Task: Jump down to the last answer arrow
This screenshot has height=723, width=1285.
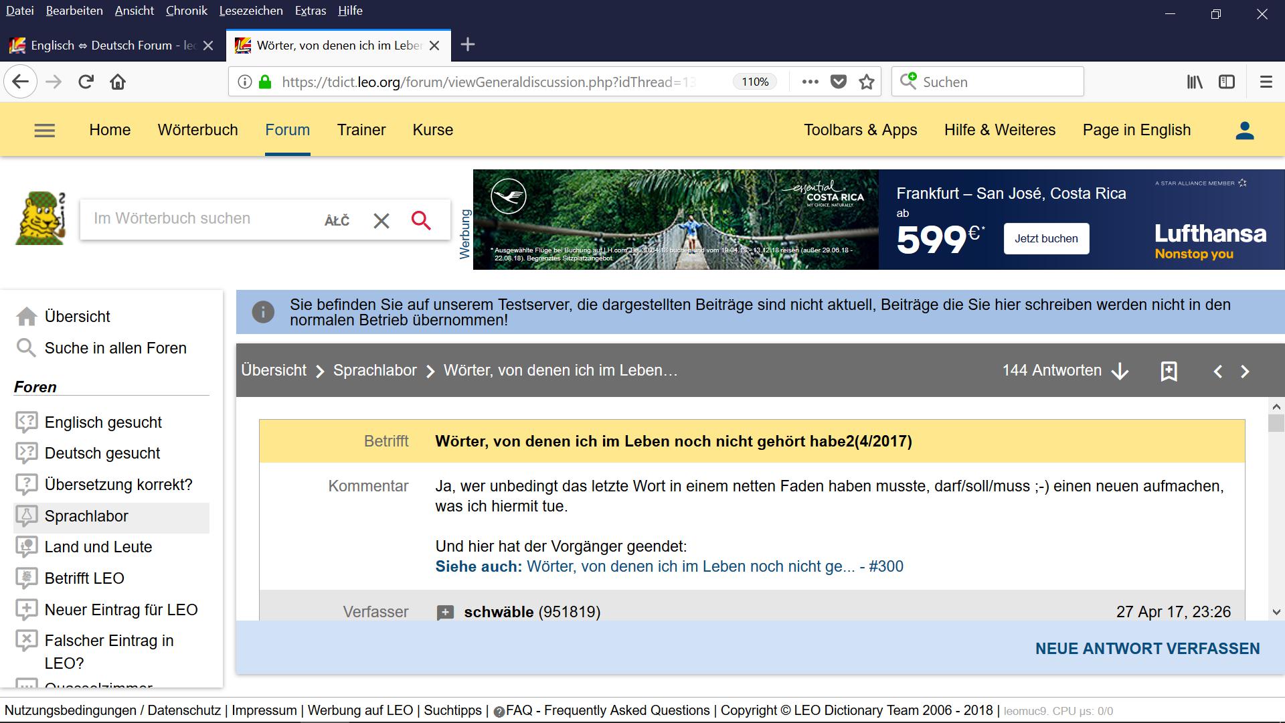Action: coord(1120,372)
